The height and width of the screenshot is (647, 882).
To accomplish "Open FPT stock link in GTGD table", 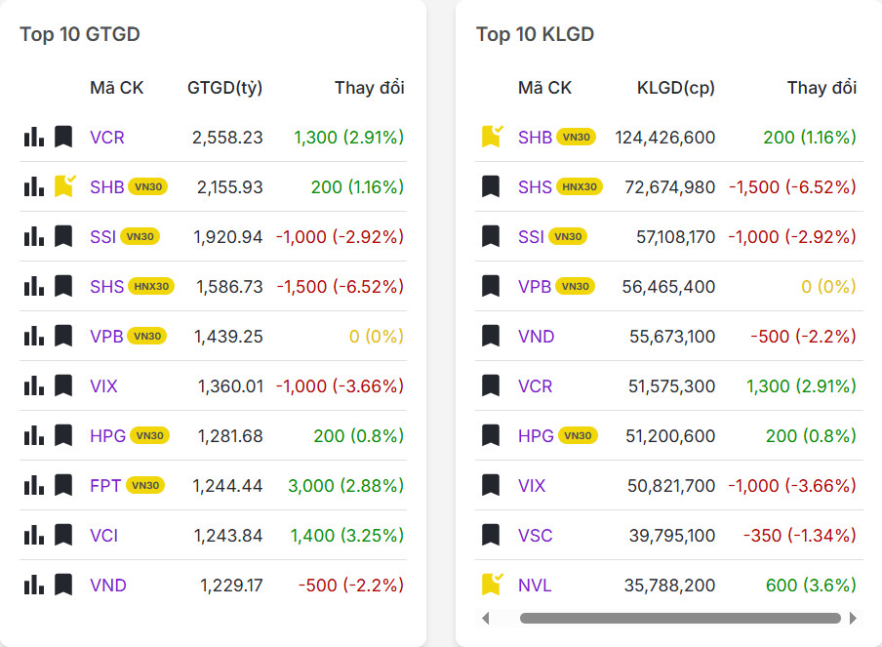I will coord(105,486).
